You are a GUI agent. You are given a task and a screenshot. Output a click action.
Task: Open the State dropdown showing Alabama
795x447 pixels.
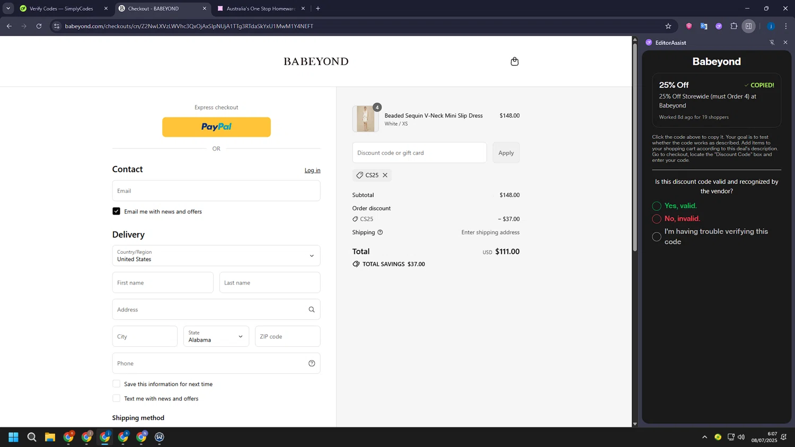point(216,336)
